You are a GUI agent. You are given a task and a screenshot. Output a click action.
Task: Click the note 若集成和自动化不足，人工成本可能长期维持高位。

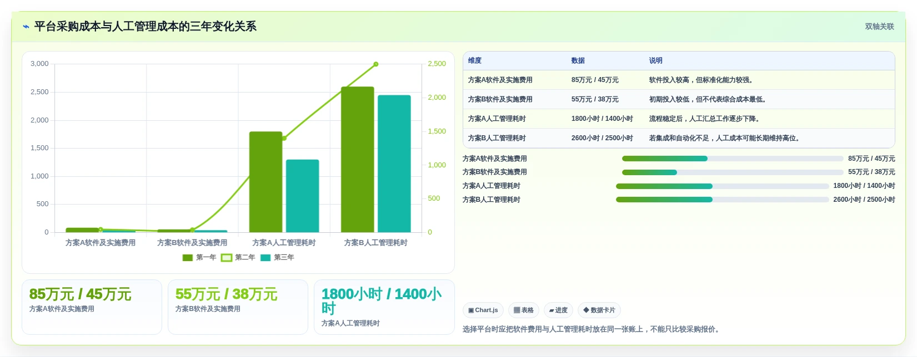point(726,138)
